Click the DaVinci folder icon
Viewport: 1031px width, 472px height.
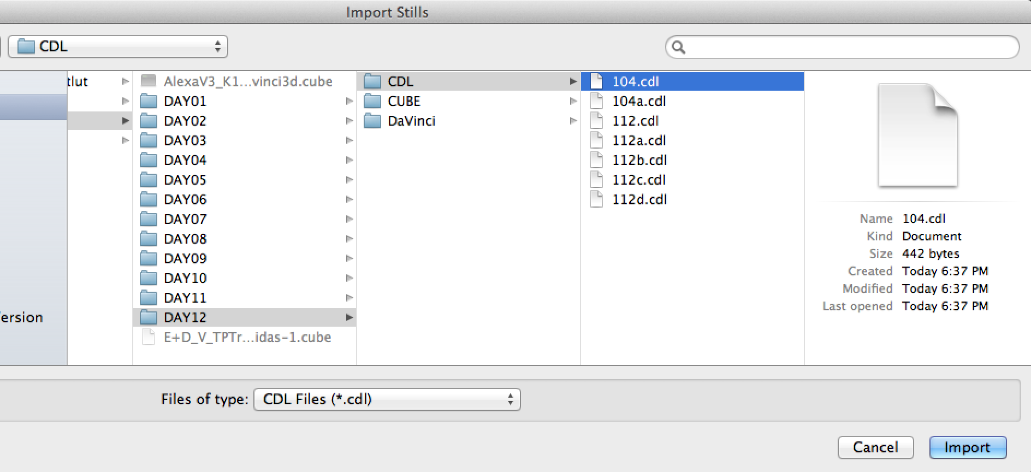pos(372,121)
